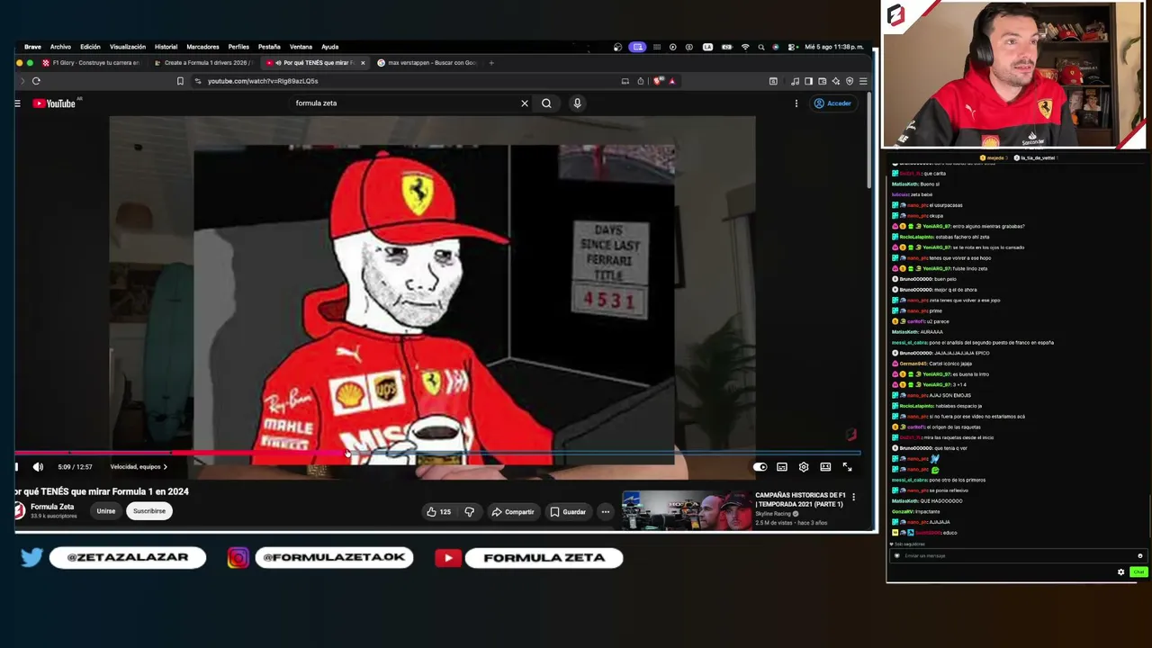
Task: Open the Perfiles menu
Action: 238,47
